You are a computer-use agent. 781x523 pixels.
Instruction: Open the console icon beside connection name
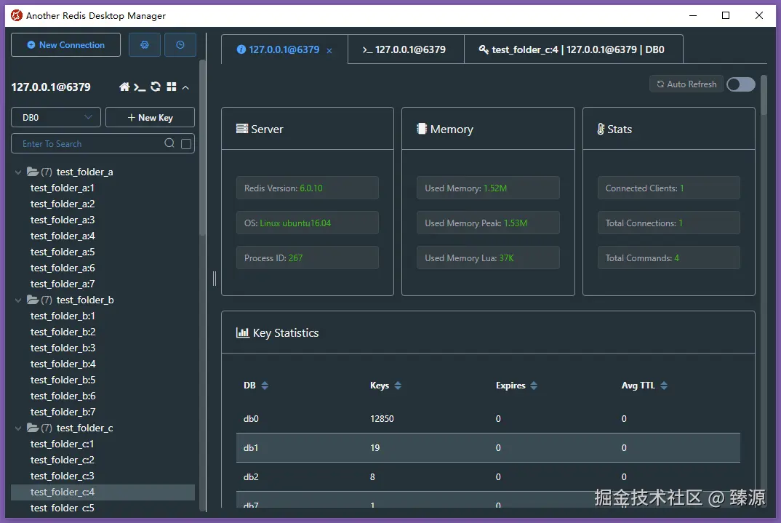pyautogui.click(x=140, y=87)
